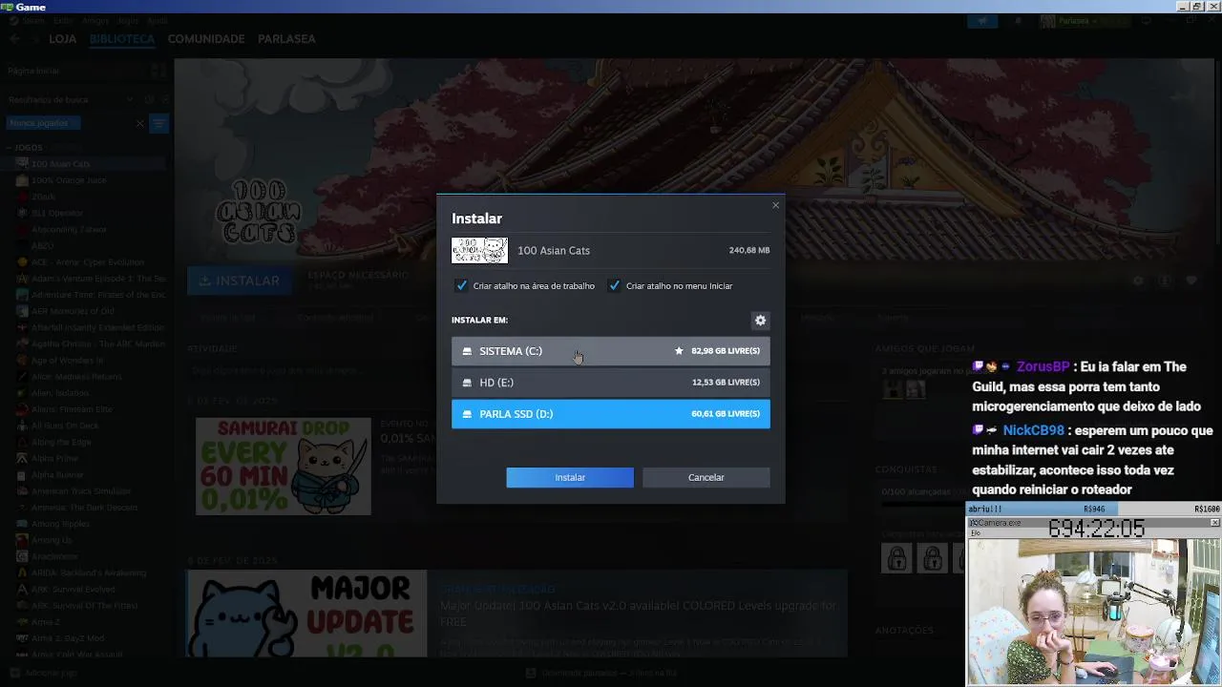Add game to favorites with heart icon
Screen dimensions: 1222x687
(x=1191, y=281)
